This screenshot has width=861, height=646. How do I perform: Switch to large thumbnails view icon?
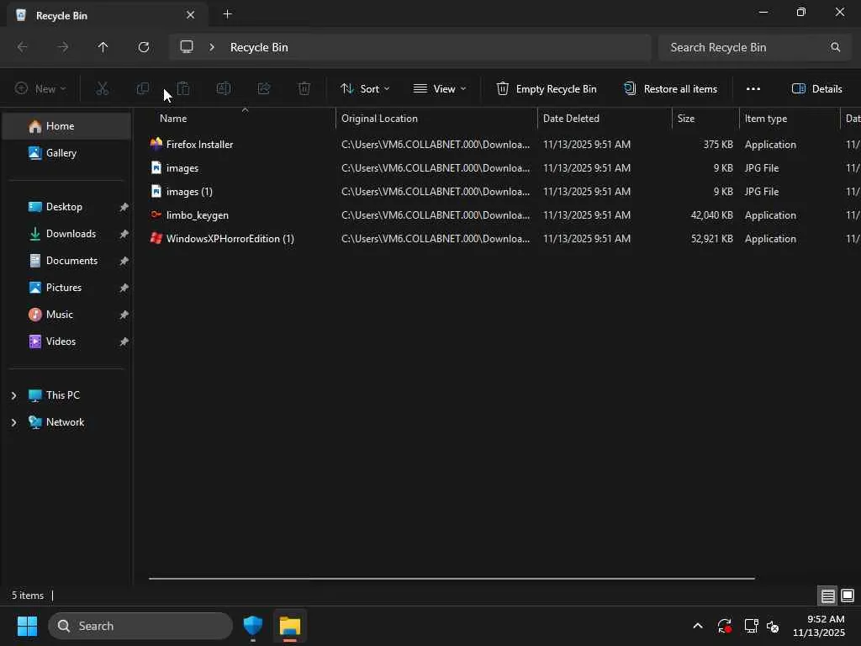coord(848,596)
